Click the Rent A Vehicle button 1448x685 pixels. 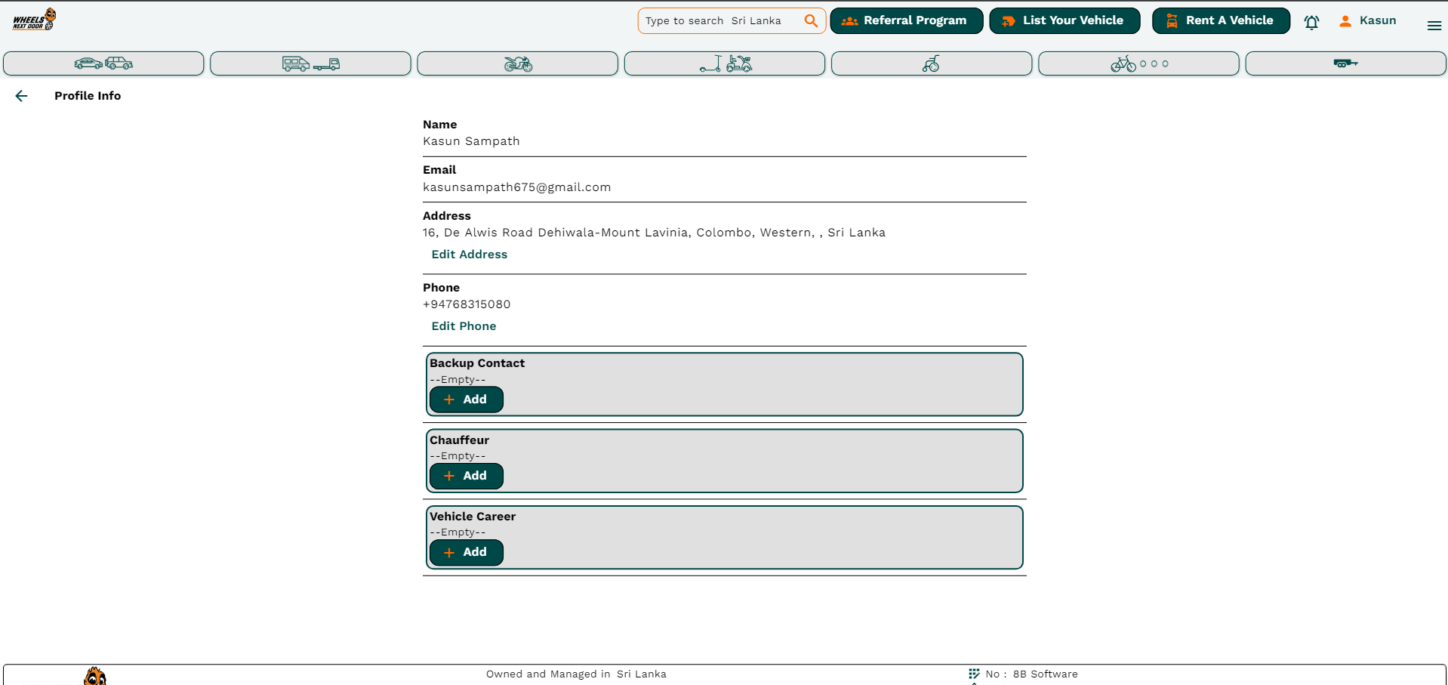(1220, 20)
